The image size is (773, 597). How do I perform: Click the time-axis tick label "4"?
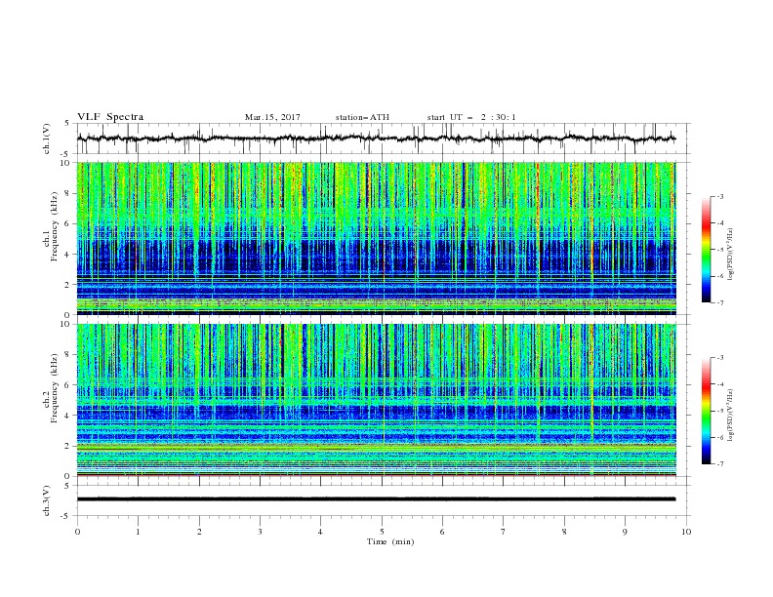pyautogui.click(x=321, y=532)
